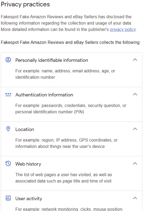The width and height of the screenshot is (144, 211).
Task: Click the bar chart User activity icon
Action: coord(8,198)
